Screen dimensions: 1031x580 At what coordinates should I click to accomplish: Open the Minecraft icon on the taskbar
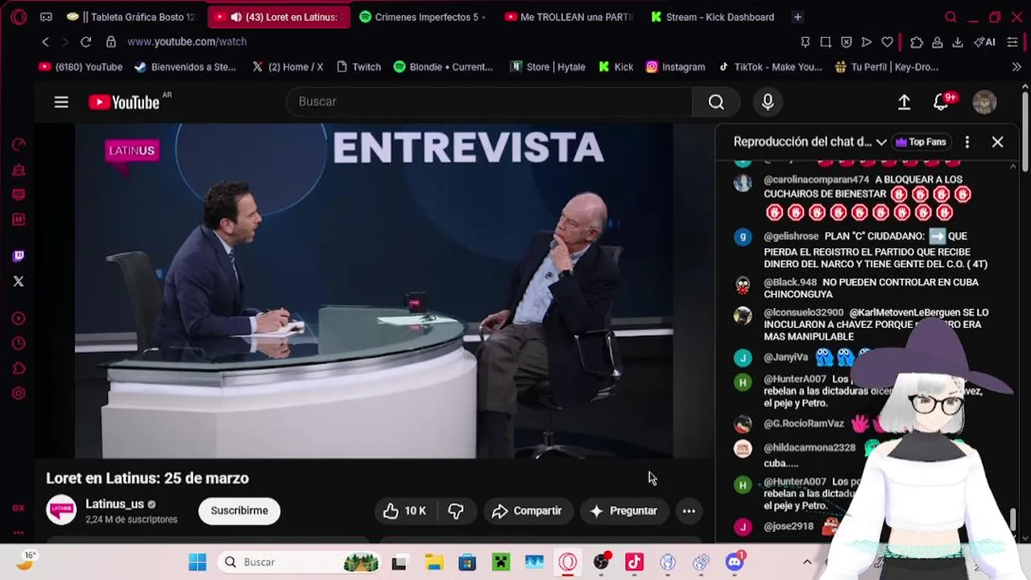coord(500,562)
